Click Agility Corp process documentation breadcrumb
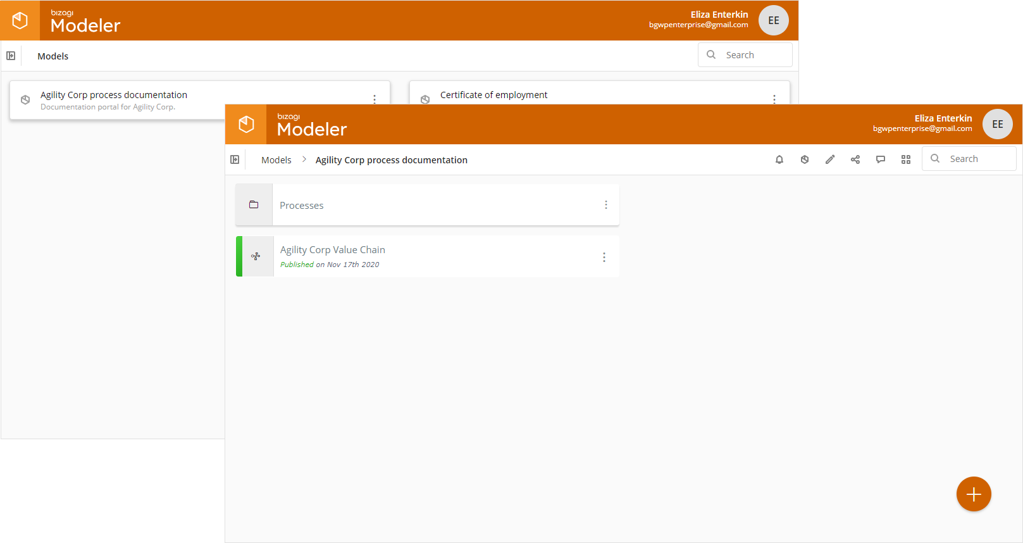Image resolution: width=1023 pixels, height=543 pixels. click(x=392, y=160)
